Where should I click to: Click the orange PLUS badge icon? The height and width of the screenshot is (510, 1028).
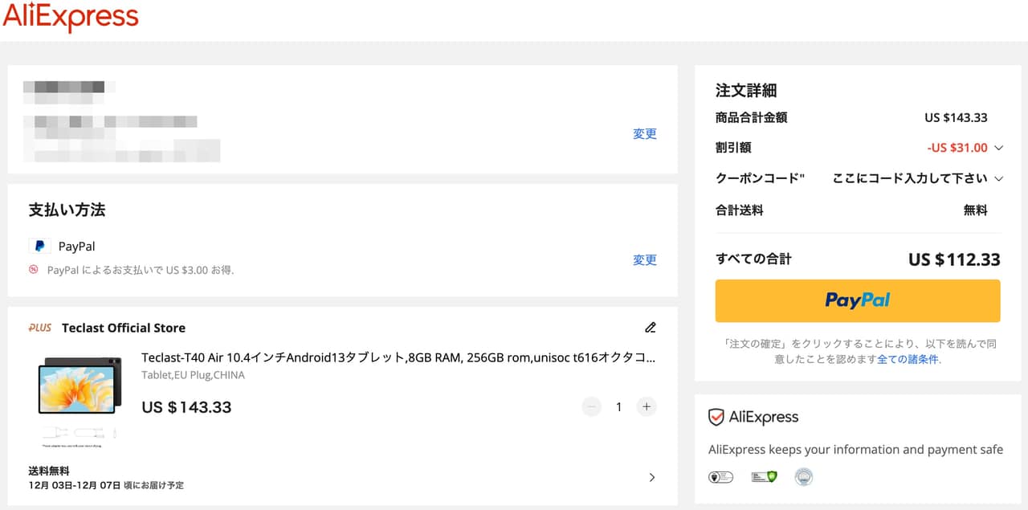coord(40,328)
